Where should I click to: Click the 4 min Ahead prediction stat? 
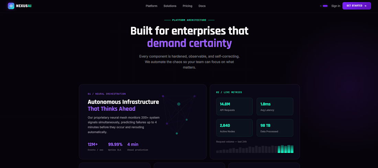[138, 147]
